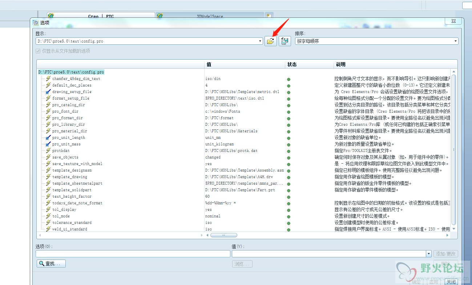Click value changed for save_objects

tap(213, 157)
